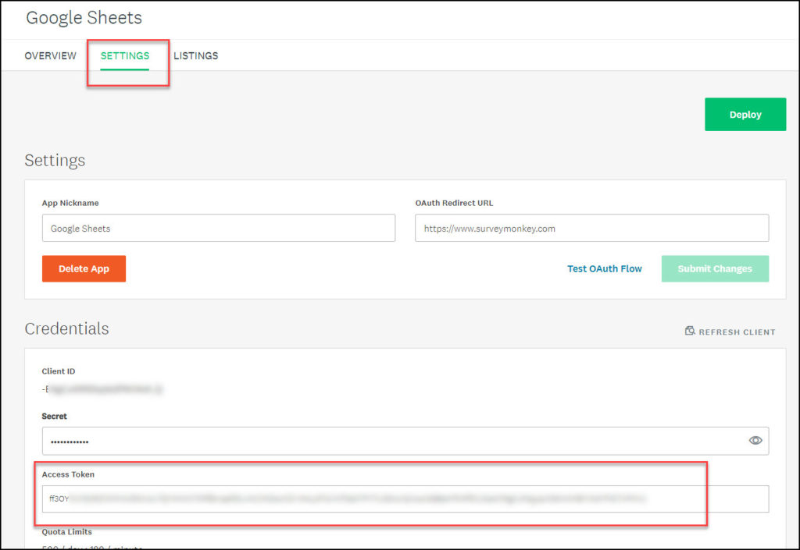This screenshot has height=550, width=800.
Task: Reveal the Secret using the eye icon
Action: tap(755, 440)
